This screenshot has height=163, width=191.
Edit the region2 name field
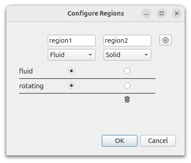[127, 41]
